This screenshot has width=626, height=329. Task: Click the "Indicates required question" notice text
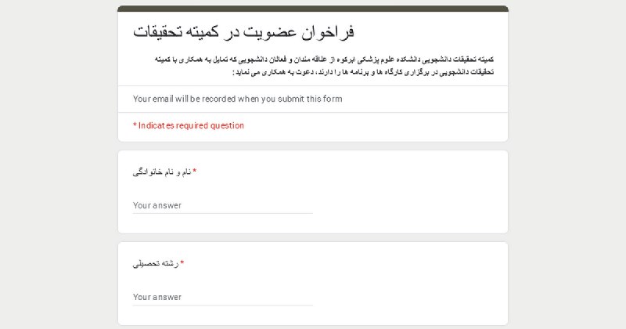(191, 125)
